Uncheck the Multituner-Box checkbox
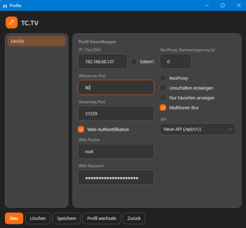Screen dimensions: 246x228 tap(163, 108)
